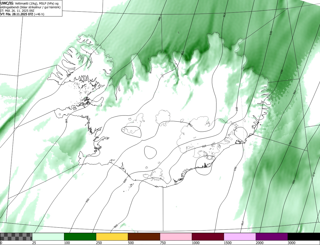320x245 pixels.
Task: Click the legend value 500
Action: point(131,243)
